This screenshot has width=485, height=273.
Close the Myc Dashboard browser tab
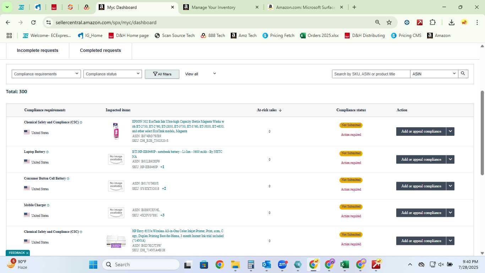pos(173,7)
